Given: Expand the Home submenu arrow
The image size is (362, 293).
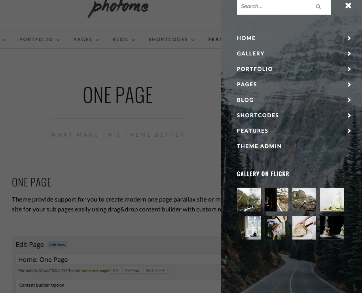Looking at the screenshot, I should click(349, 38).
